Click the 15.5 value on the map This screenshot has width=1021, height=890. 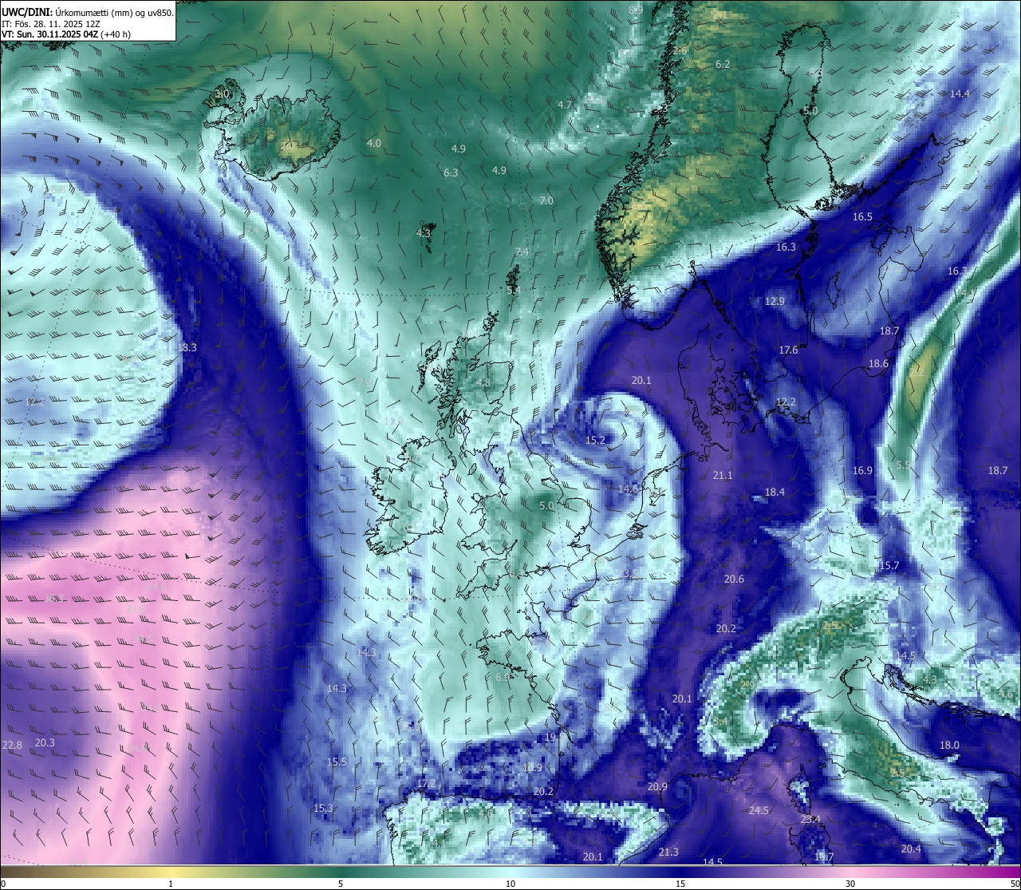(x=337, y=761)
